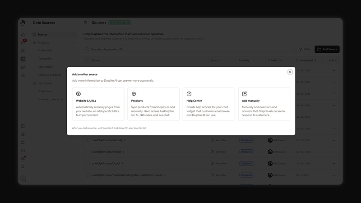Pick the Help Center card title
The image size is (361, 203).
[194, 101]
